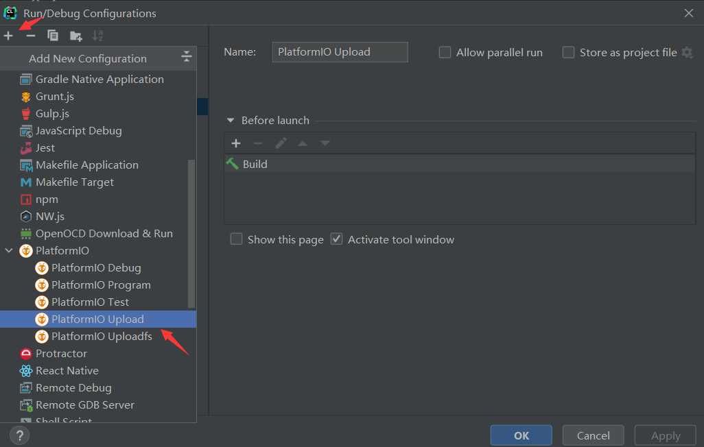Pick the Remote Debug icon
Image resolution: width=704 pixels, height=447 pixels.
(x=26, y=388)
